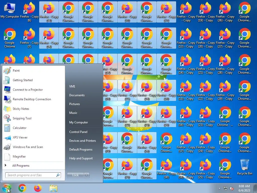The image size is (257, 193).
Task: Open Paint from the Start menu
Action: 33,71
